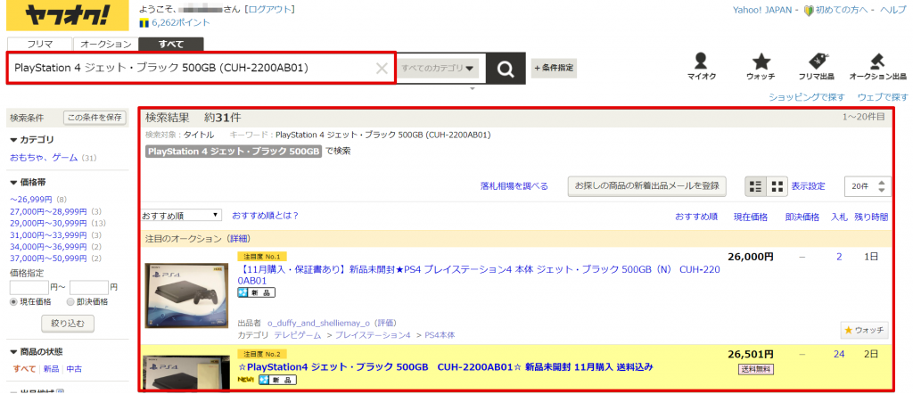Filter condition by 新品
Viewport: 913px width, 394px height.
[51, 368]
